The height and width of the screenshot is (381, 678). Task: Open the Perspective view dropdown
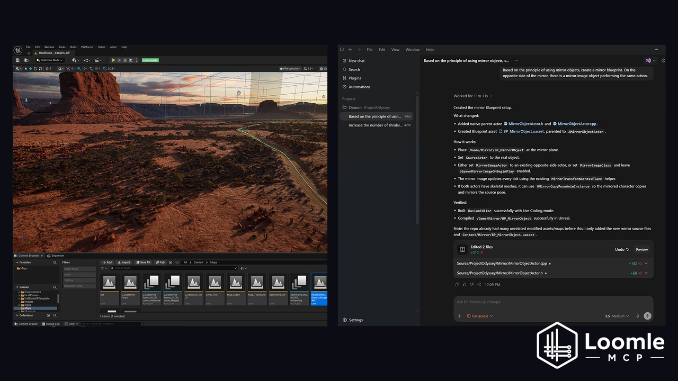pos(290,69)
